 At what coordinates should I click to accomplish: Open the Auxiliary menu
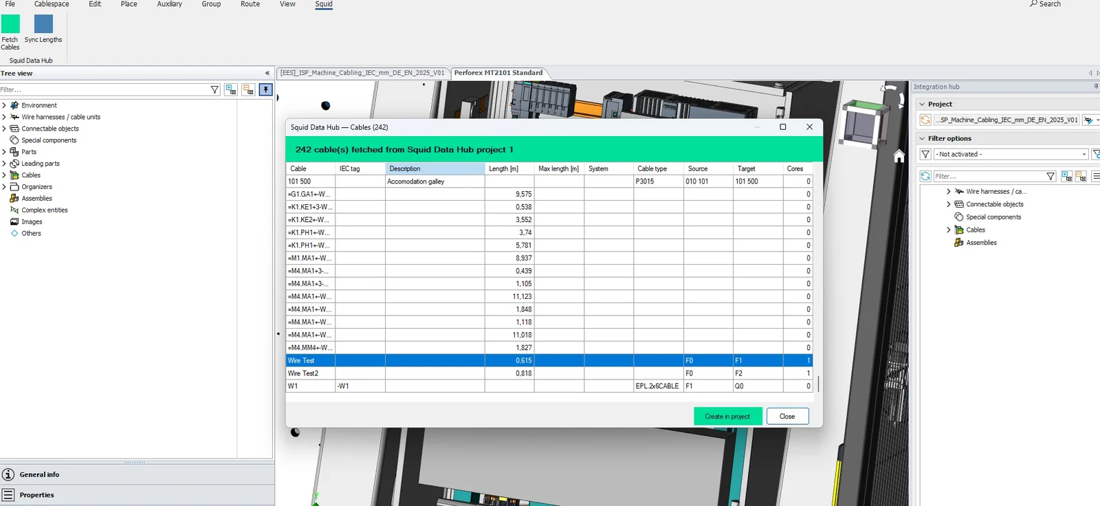point(170,4)
